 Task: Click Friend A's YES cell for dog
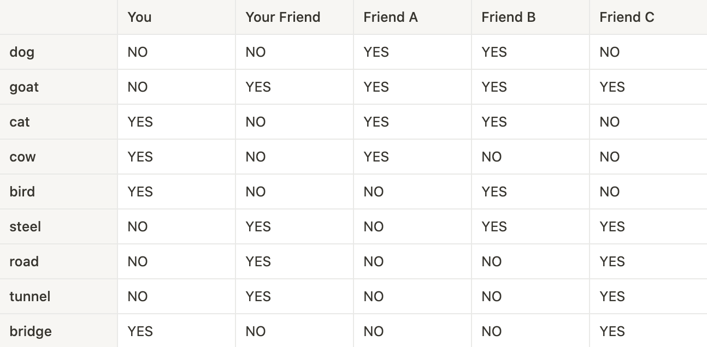376,52
